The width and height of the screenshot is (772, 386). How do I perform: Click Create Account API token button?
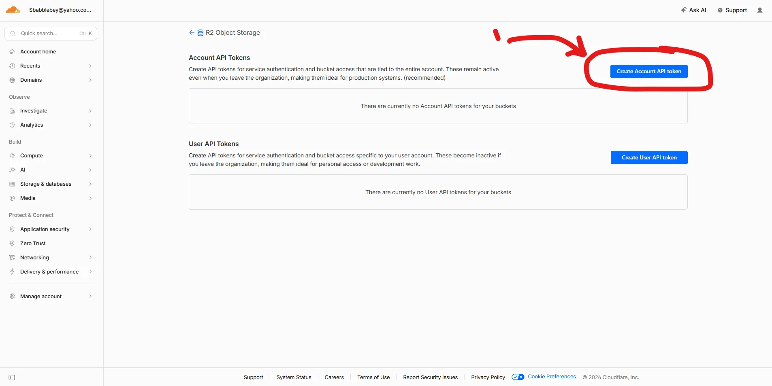point(649,71)
